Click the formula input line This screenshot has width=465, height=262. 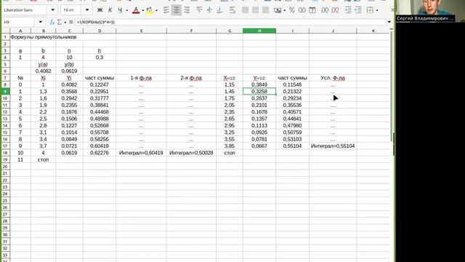coord(230,22)
